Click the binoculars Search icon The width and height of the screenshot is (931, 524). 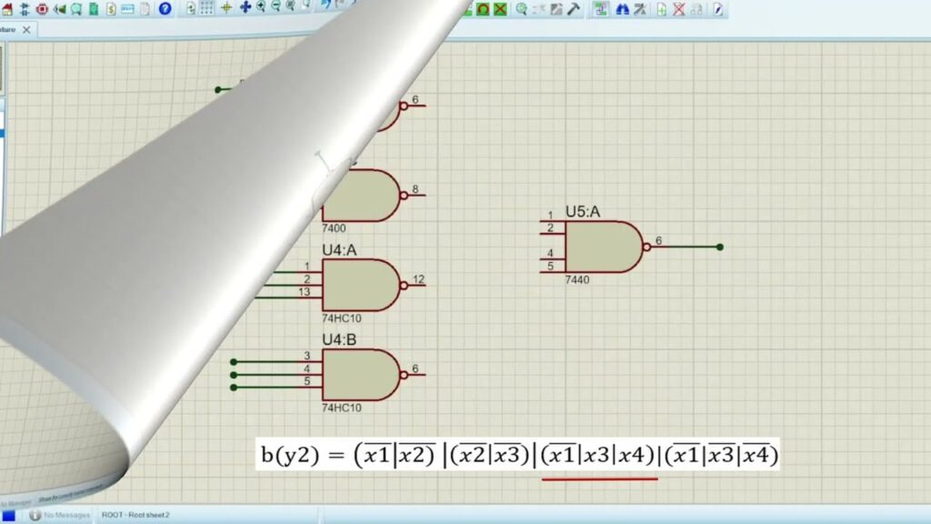point(623,9)
